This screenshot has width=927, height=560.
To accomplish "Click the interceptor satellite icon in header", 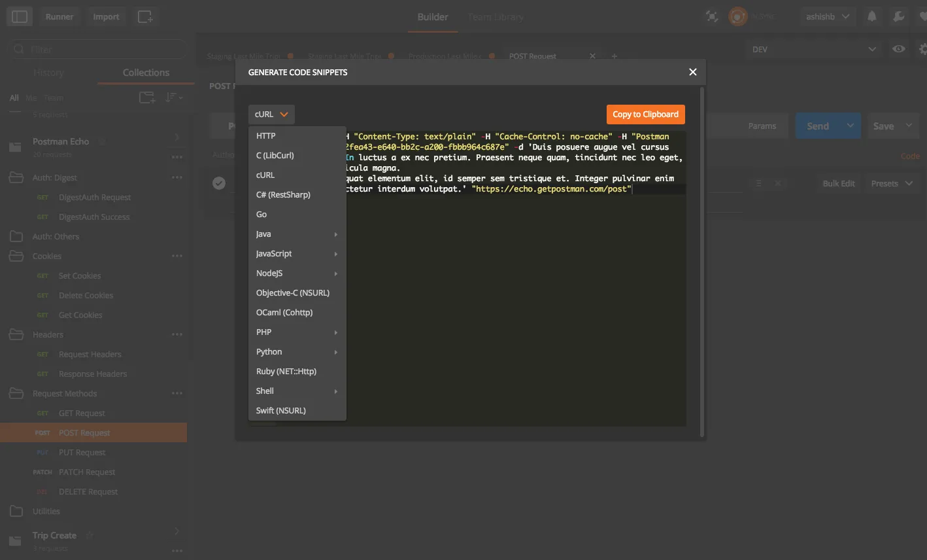I will coord(712,17).
